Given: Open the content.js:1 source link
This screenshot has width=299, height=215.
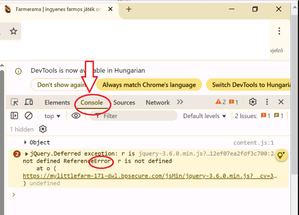Looking at the screenshot, I should (x=253, y=143).
